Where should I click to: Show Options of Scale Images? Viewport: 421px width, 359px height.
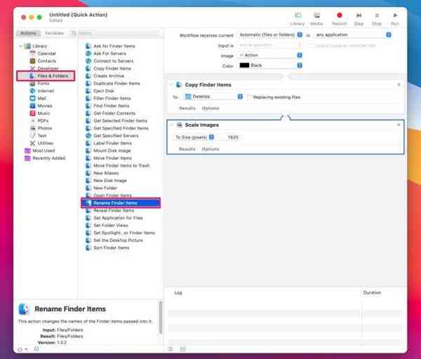210,149
